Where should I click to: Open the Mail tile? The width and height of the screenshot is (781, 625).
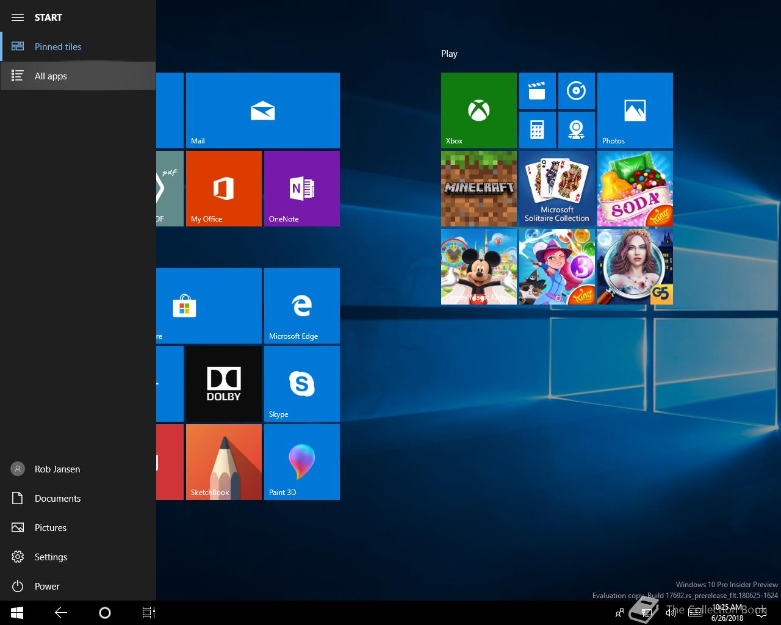click(262, 110)
